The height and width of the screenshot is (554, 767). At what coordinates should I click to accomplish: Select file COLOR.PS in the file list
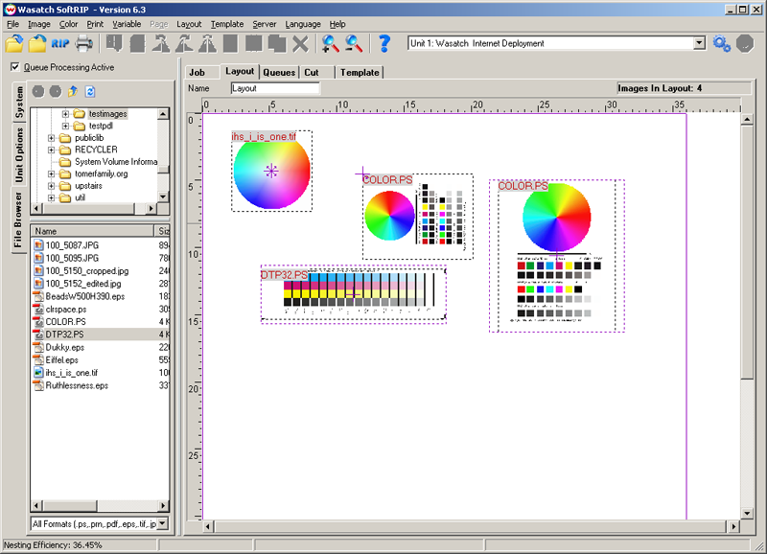[65, 322]
